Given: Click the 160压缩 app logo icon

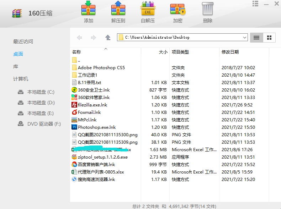Looking at the screenshot, I should (x=17, y=13).
